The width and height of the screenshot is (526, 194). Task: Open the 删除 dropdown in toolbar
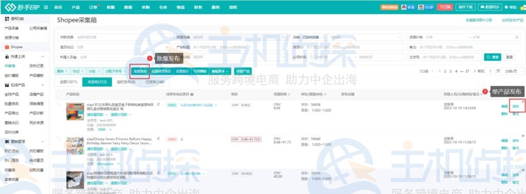pyautogui.click(x=62, y=71)
